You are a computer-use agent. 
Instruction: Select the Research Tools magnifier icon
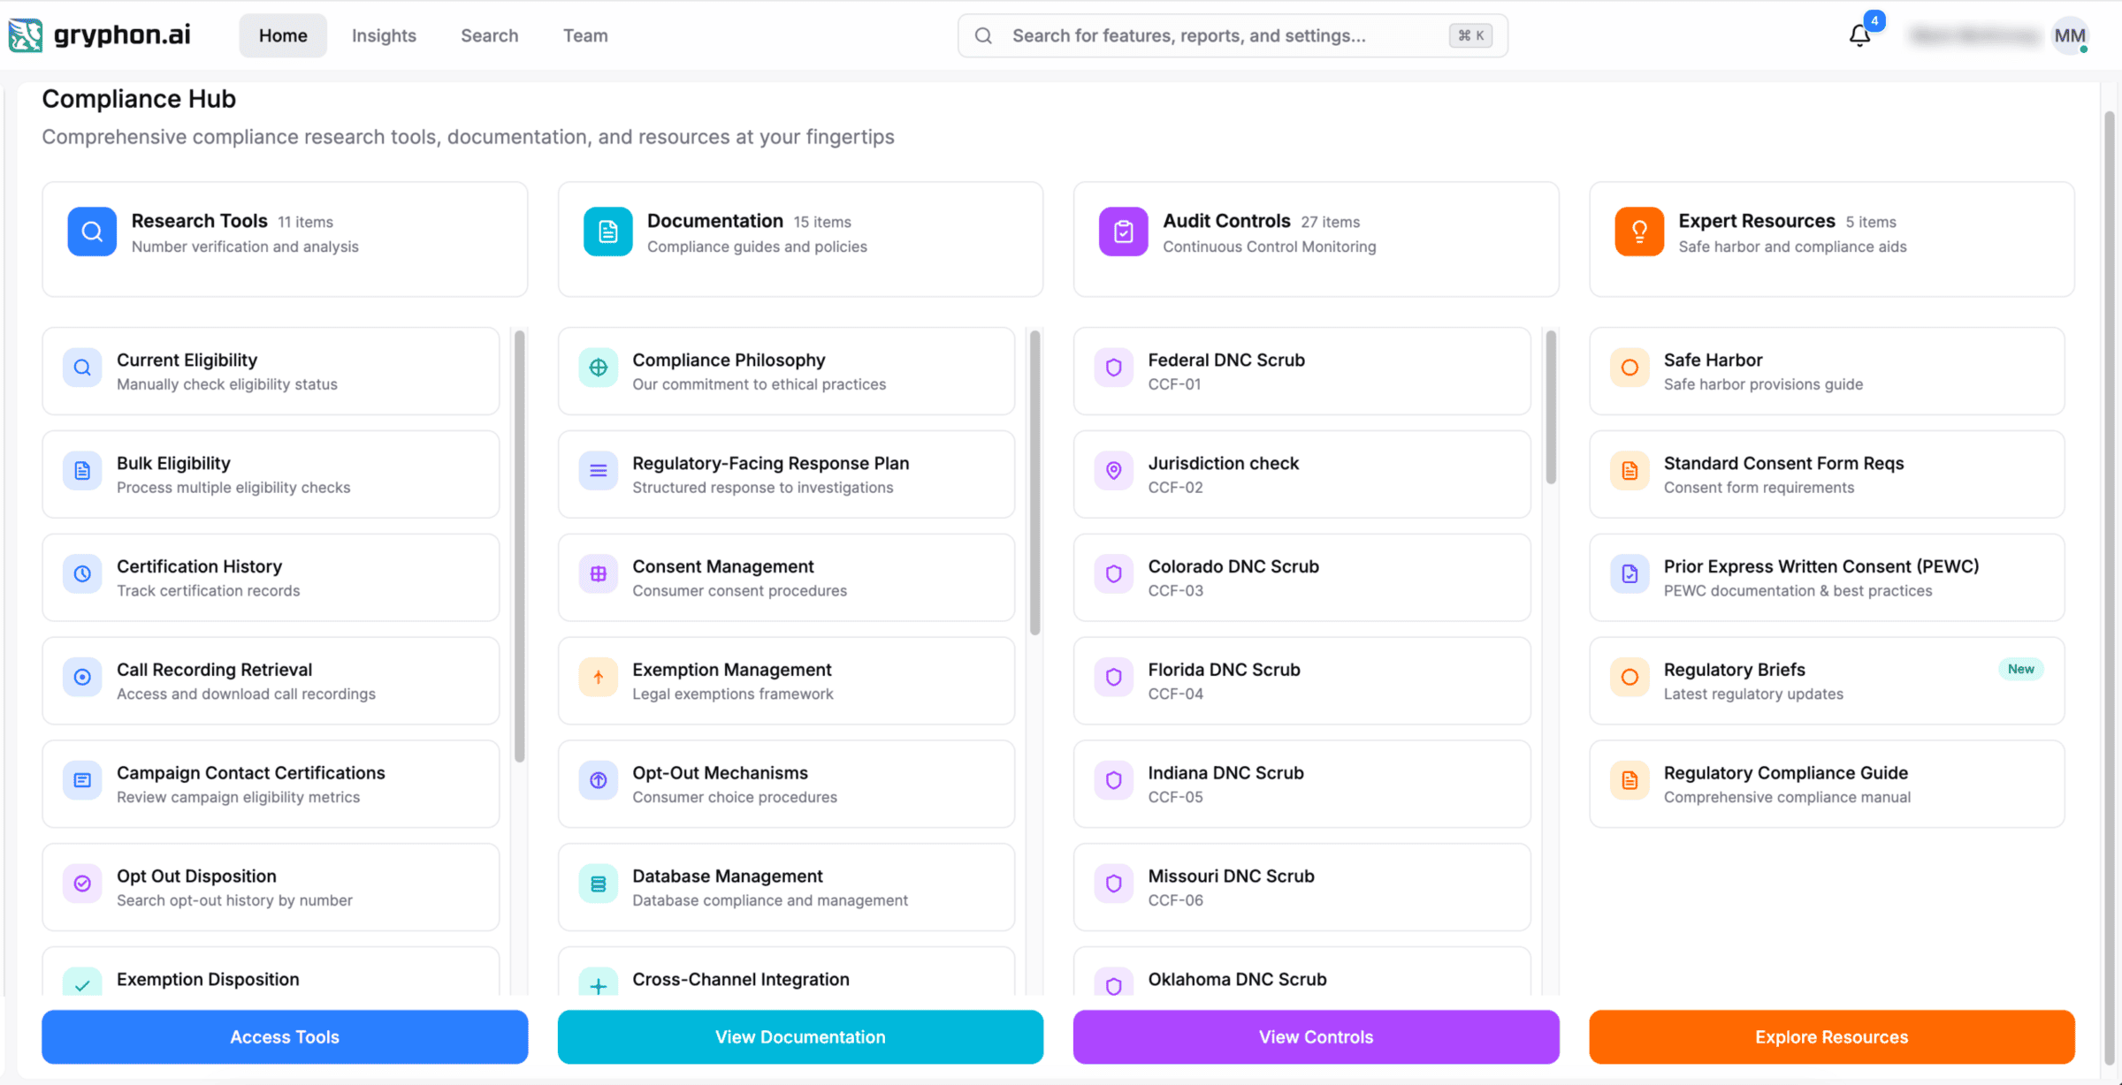pyautogui.click(x=91, y=231)
